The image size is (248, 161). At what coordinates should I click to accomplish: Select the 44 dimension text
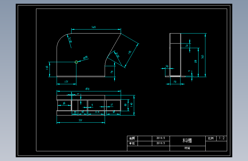(x=75, y=112)
